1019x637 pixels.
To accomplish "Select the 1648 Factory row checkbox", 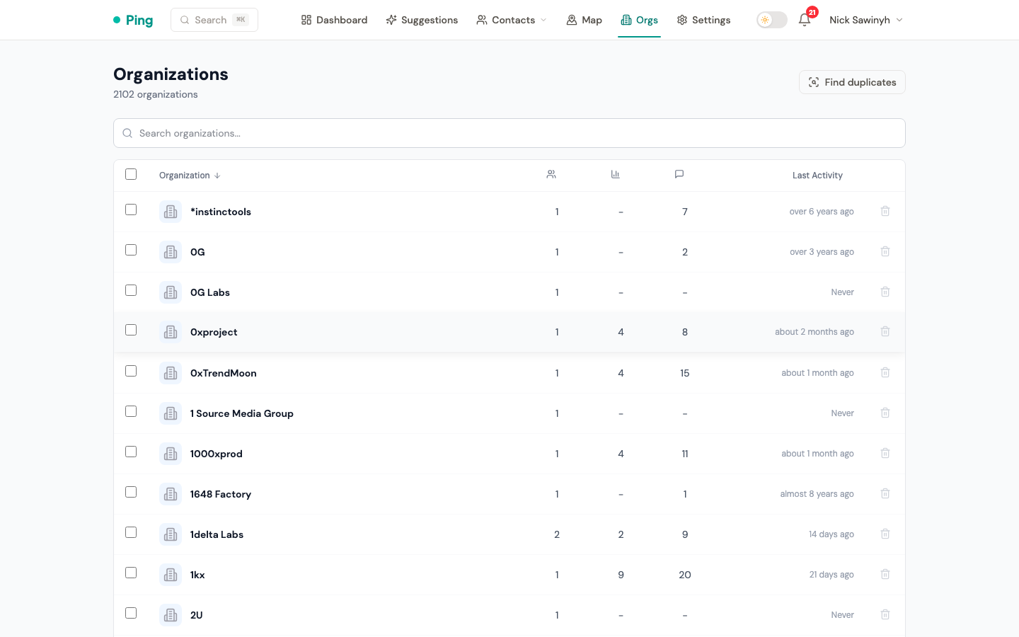I will tap(131, 492).
